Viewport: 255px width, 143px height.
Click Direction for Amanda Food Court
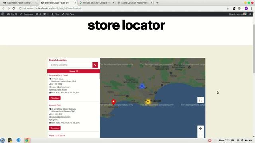pyautogui.click(x=55, y=98)
